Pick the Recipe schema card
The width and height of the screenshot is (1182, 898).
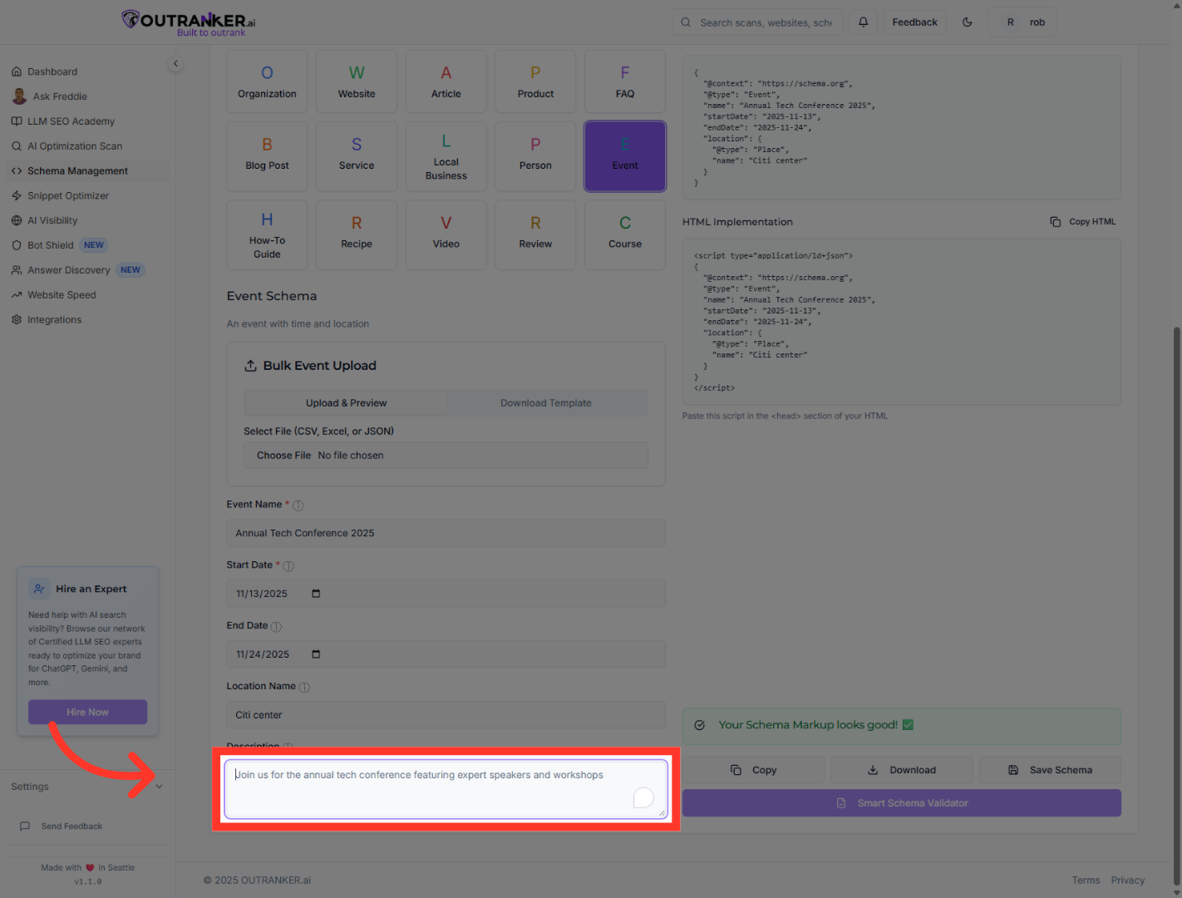click(x=357, y=234)
